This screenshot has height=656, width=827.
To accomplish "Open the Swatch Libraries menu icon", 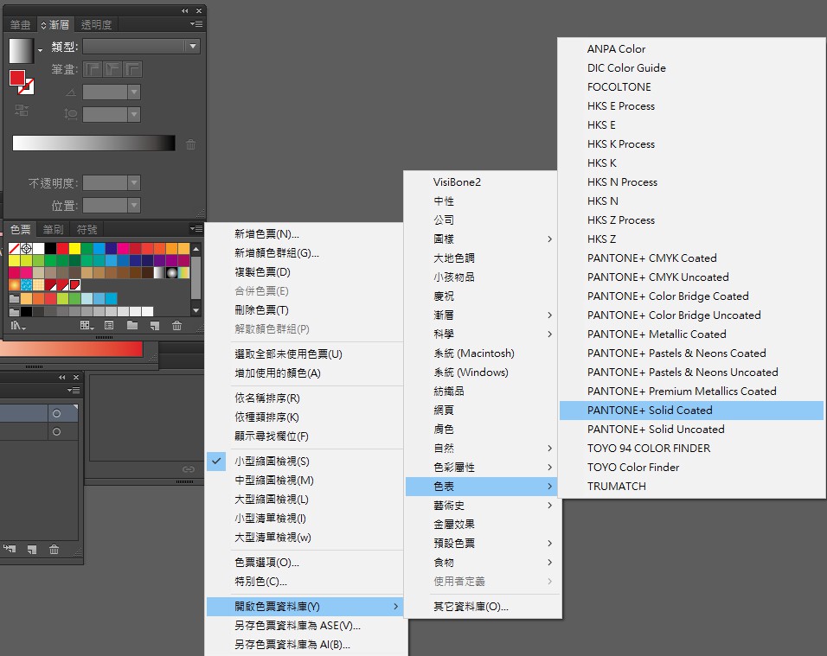I will (17, 326).
